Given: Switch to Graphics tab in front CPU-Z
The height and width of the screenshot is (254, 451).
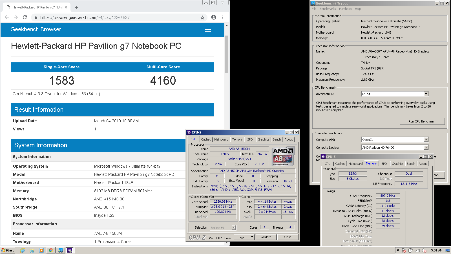Looking at the screenshot, I should click(264, 139).
